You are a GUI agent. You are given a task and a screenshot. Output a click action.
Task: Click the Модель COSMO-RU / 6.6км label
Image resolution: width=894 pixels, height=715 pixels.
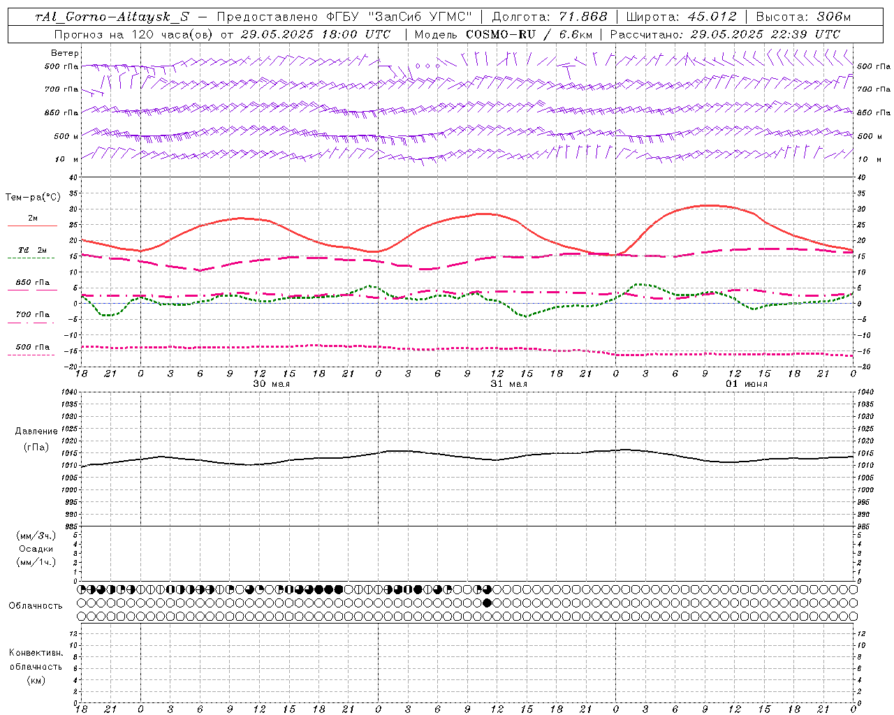(503, 34)
